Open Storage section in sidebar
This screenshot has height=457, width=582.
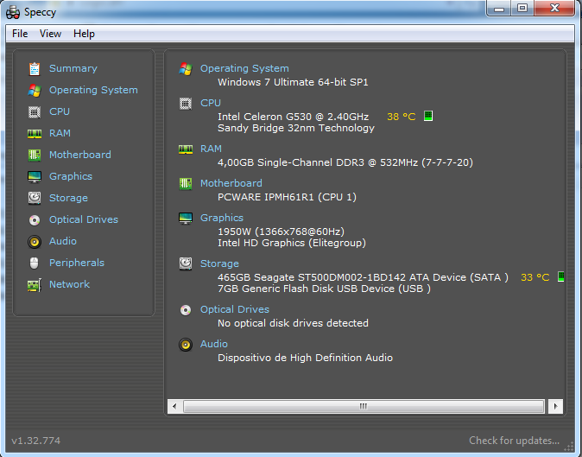tap(69, 198)
